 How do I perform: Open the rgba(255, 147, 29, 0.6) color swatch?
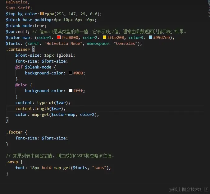42,14
